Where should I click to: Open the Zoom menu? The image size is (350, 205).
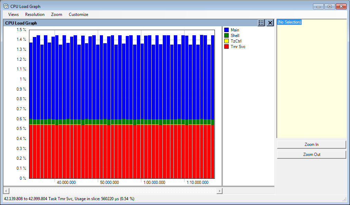point(57,15)
